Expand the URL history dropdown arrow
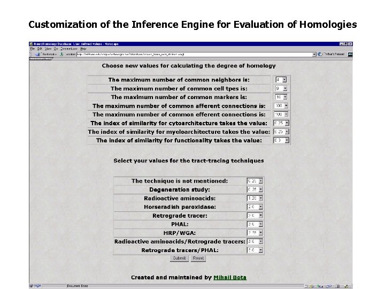Image resolution: width=385 pixels, height=289 pixels. point(314,54)
